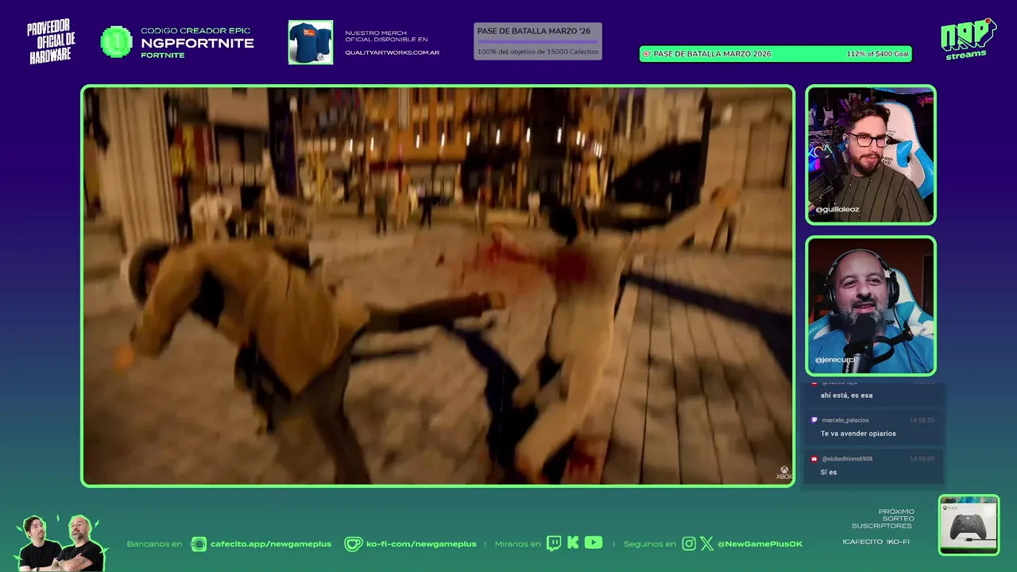Click the Twitch icon after 'Miranos en'
Viewport: 1017px width, 572px height.
pos(554,543)
